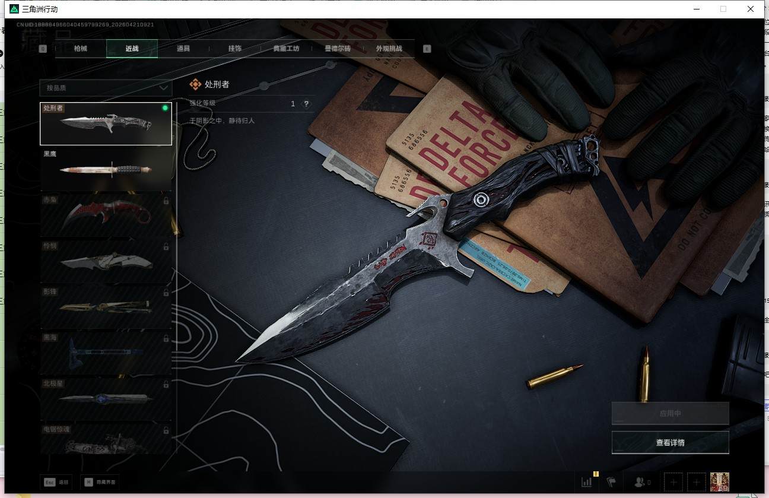This screenshot has height=498, width=769.
Task: Select the 黑鹰 knife thumbnail
Action: coord(106,169)
